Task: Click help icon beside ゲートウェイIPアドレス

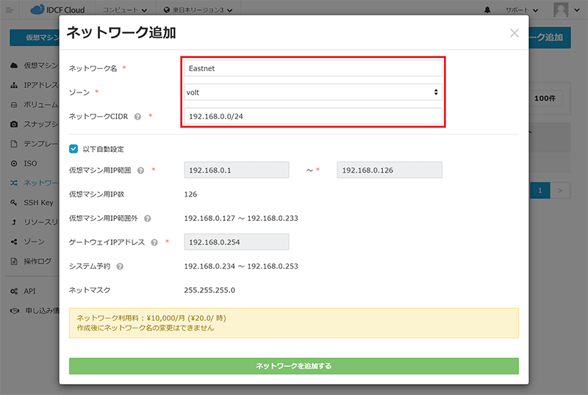Action: click(x=154, y=242)
